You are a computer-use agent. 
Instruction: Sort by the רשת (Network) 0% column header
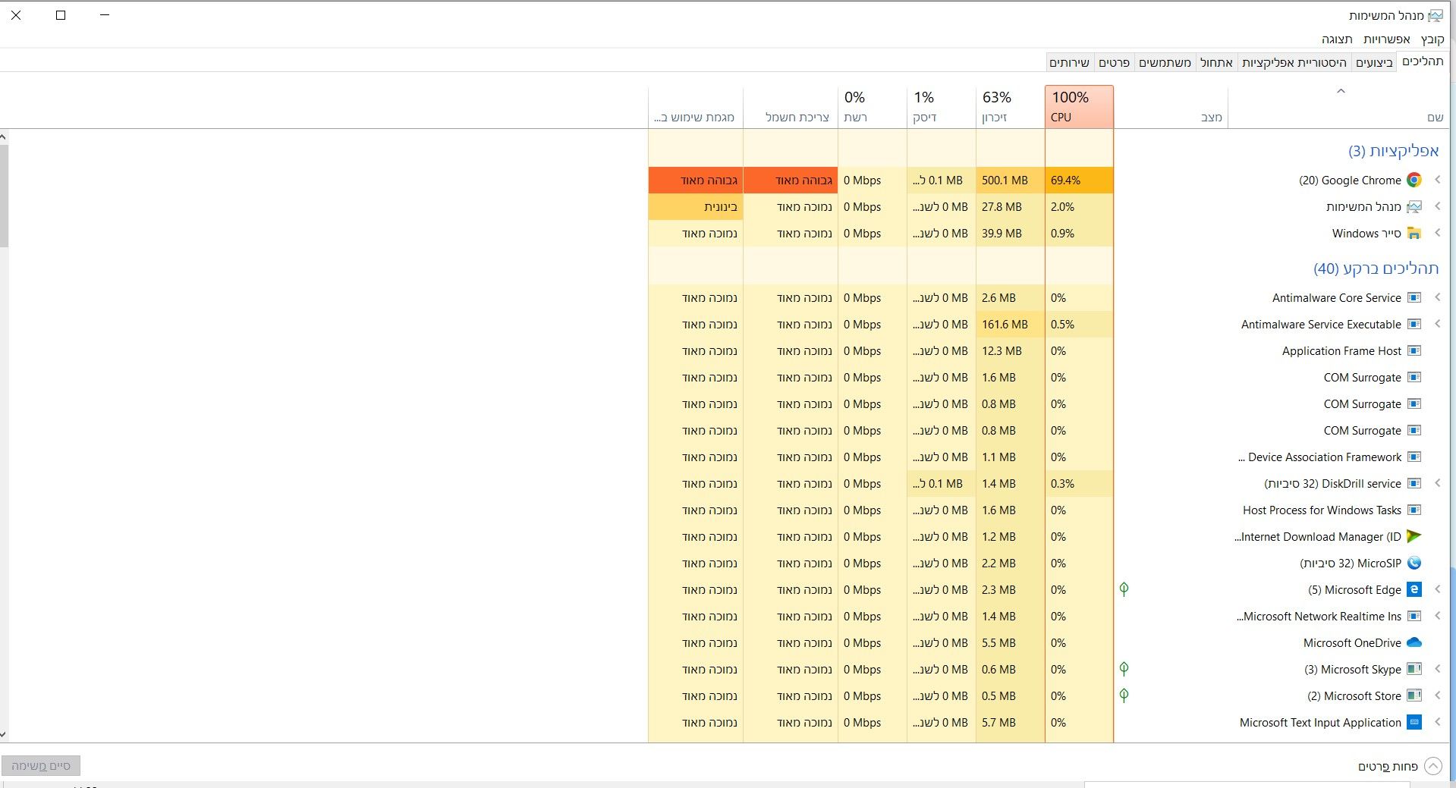[x=873, y=106]
